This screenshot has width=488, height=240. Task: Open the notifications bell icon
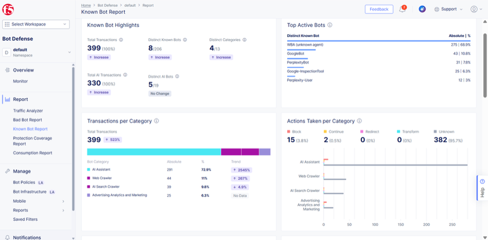[402, 9]
